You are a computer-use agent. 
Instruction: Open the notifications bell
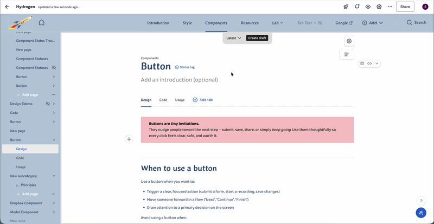pos(357,7)
